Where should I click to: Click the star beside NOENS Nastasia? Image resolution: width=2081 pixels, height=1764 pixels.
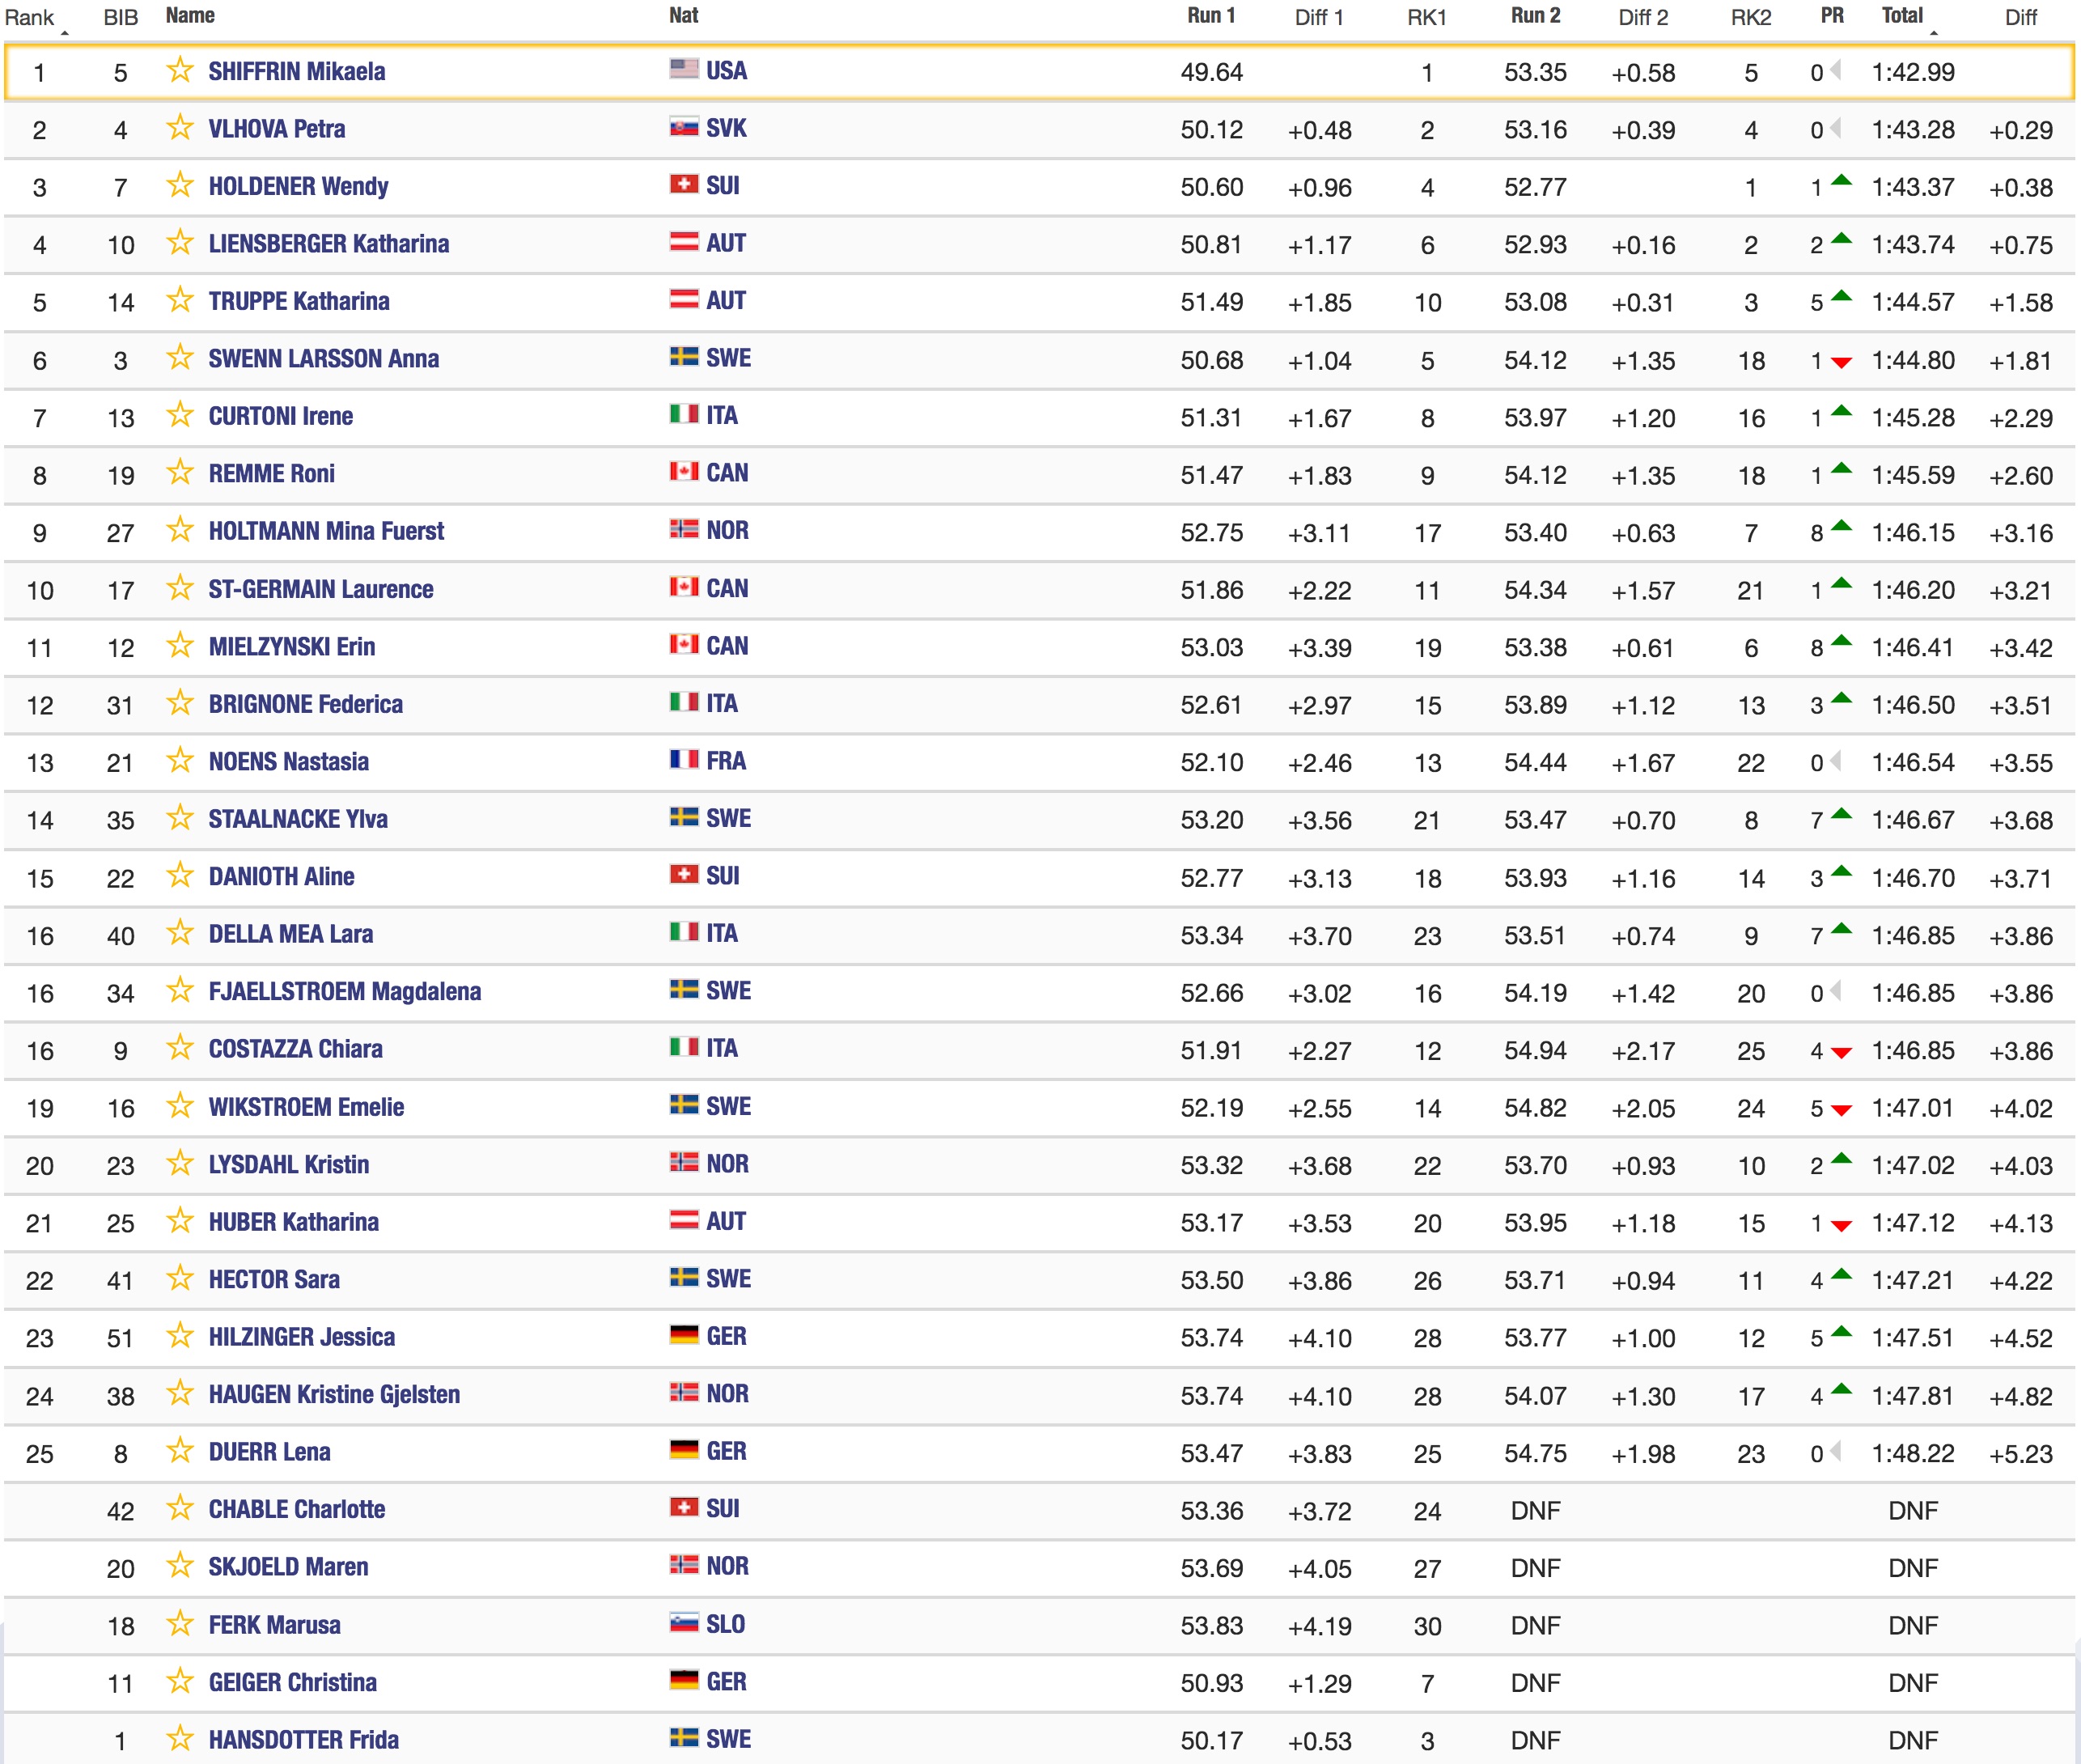coord(180,761)
